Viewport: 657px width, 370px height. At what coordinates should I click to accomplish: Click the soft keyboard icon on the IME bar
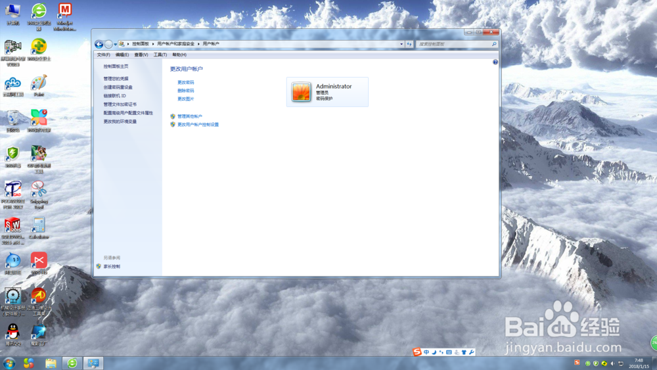pyautogui.click(x=449, y=352)
